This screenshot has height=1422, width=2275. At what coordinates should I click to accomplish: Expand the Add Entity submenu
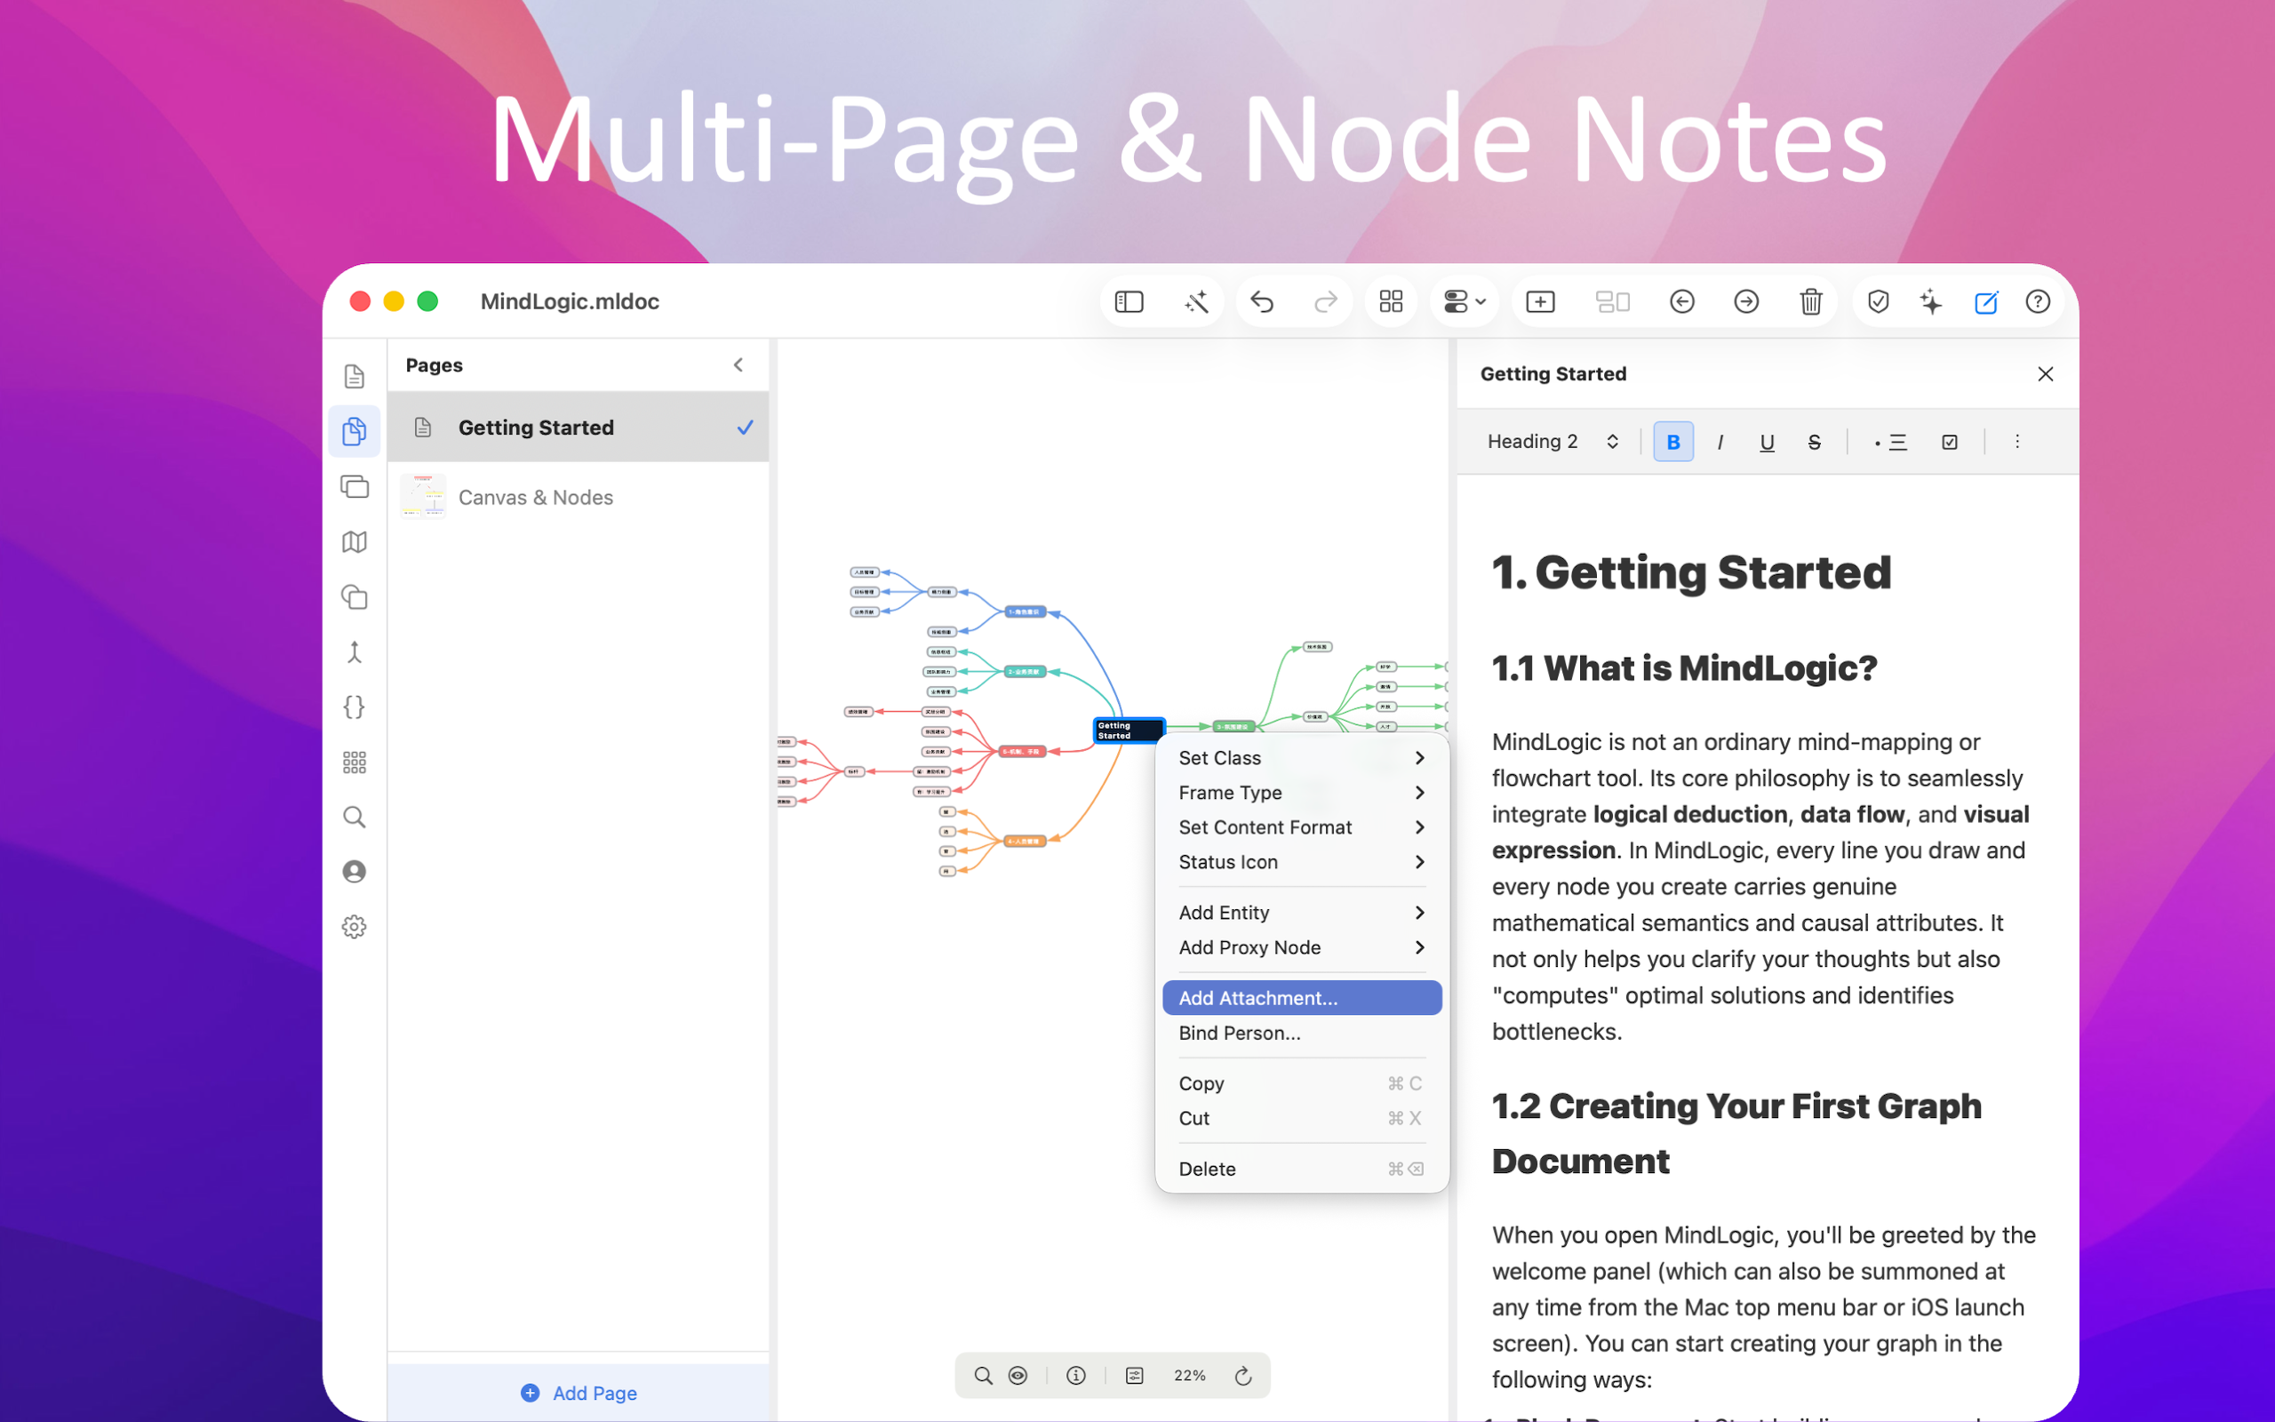1302,914
